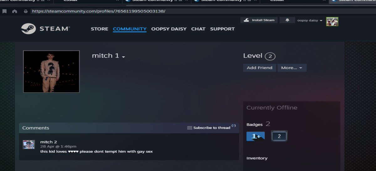Viewport: 376px width, 171px height.
Task: Click the bookmark icon in browser toolbar
Action: (x=5, y=11)
